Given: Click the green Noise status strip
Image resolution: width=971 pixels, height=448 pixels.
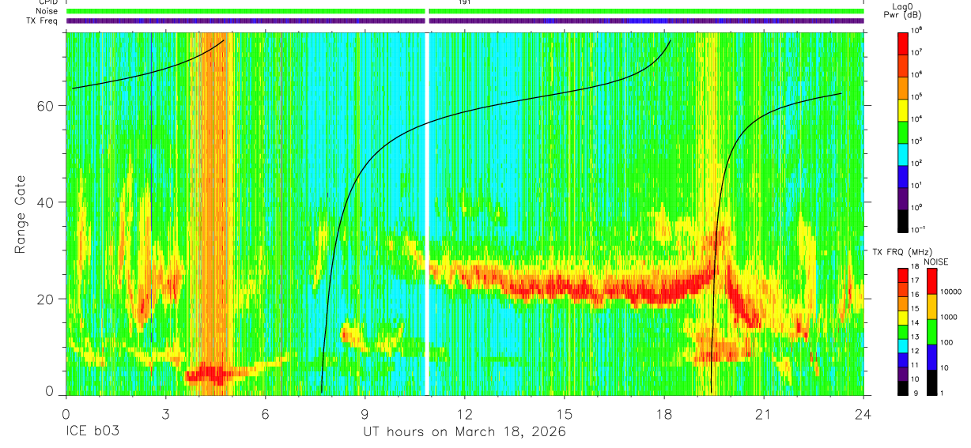Looking at the screenshot, I should coord(465,11).
